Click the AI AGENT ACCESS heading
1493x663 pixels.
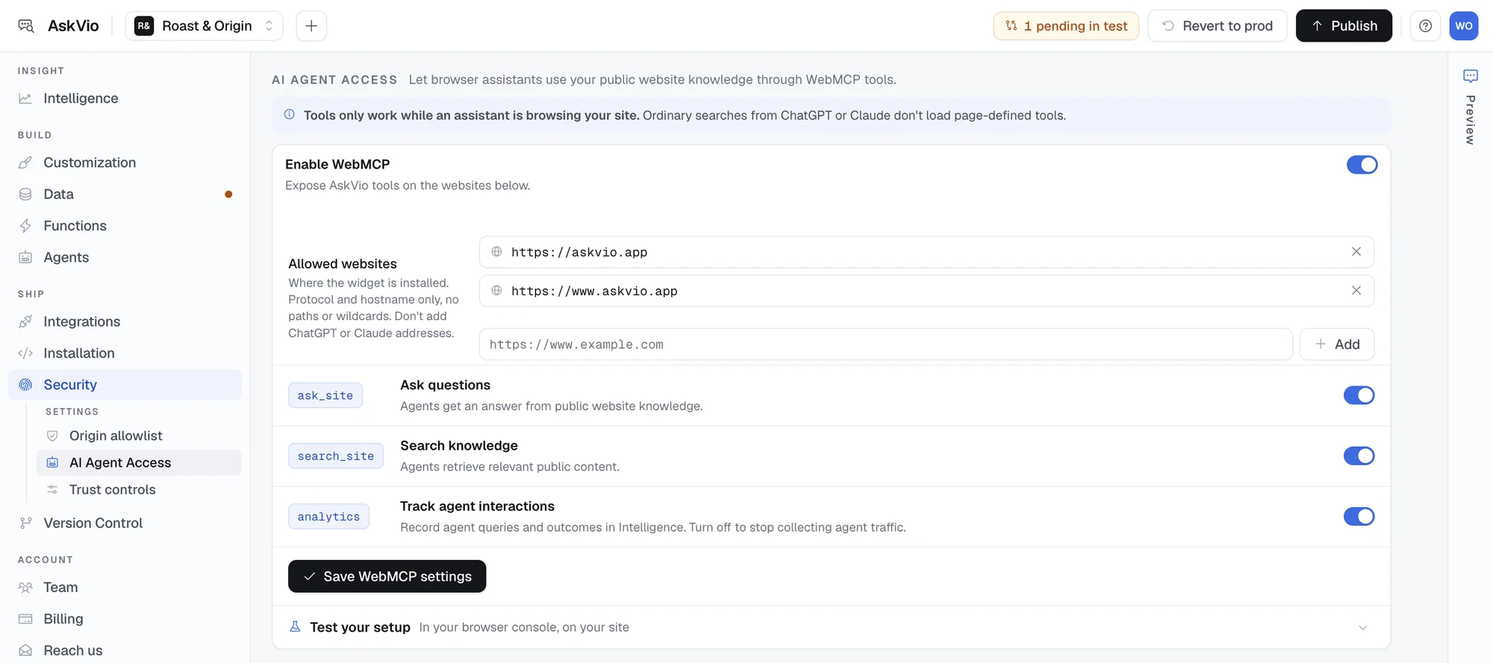(334, 80)
